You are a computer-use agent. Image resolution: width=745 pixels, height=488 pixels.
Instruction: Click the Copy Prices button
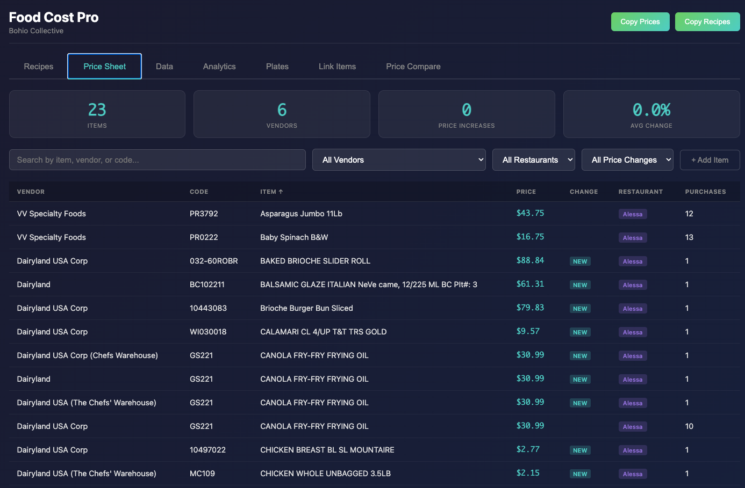[640, 21]
